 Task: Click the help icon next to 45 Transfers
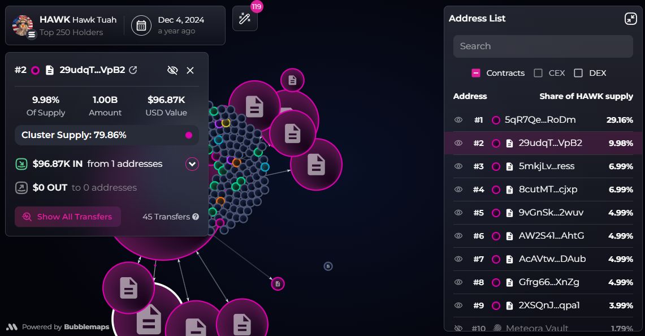(196, 217)
